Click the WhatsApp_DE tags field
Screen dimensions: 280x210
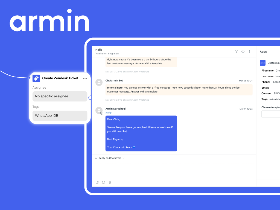tap(60, 116)
